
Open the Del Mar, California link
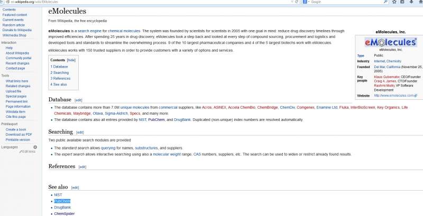point(387,67)
